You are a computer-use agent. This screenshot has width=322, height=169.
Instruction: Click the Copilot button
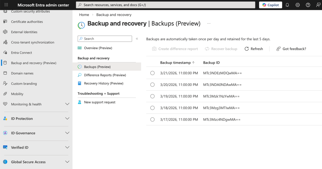(x=270, y=5)
